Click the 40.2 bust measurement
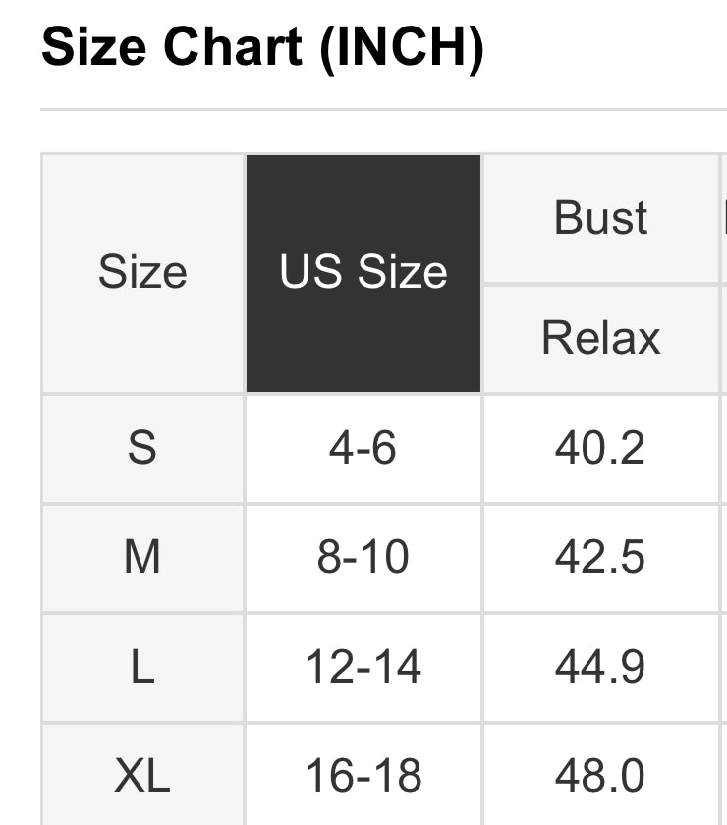 click(x=600, y=448)
